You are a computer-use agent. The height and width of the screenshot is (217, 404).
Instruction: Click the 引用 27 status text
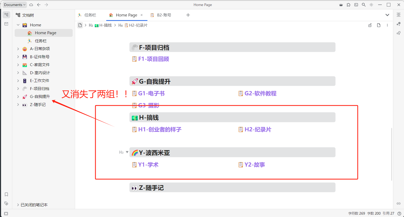tap(389, 213)
